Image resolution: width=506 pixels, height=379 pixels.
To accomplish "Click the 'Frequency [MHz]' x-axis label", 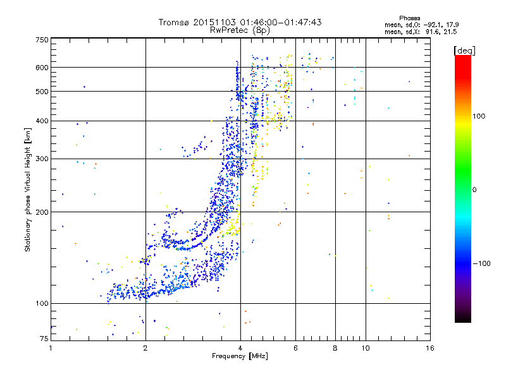I will coord(240,356).
